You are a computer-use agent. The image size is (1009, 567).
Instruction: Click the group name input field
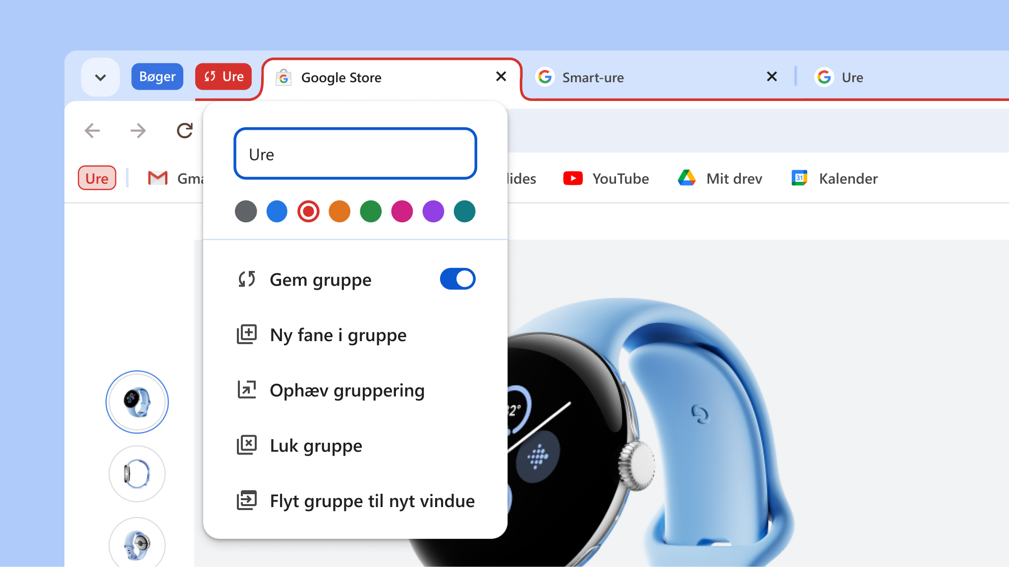tap(355, 154)
